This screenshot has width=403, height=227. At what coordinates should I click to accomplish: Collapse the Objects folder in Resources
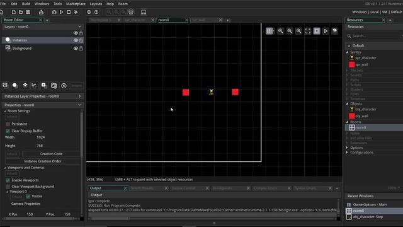click(x=347, y=103)
